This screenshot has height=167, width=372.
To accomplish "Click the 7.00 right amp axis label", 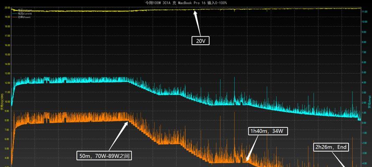I will tap(365, 52).
